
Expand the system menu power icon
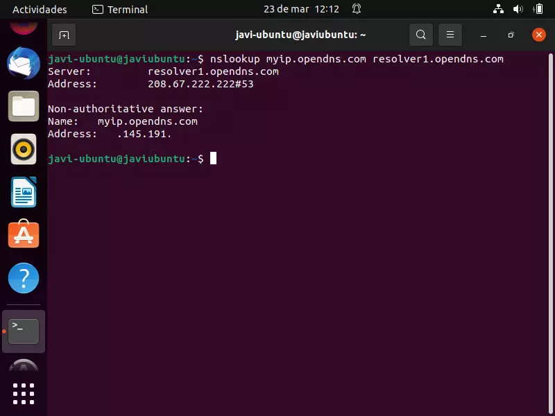(x=537, y=10)
